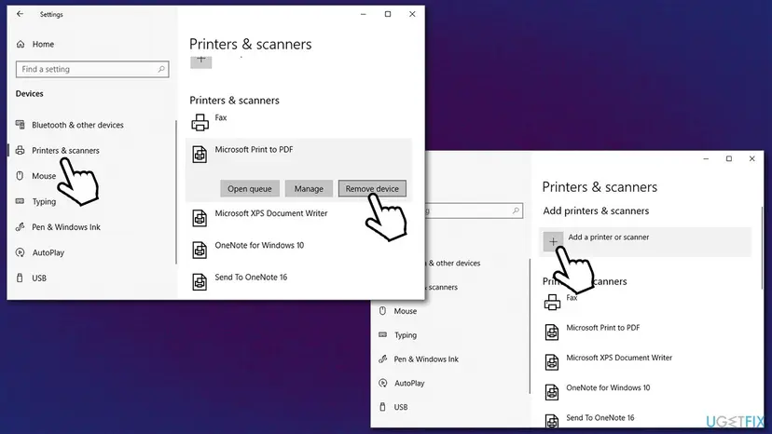Click the Manage button for Microsoft Print to PDF
The width and height of the screenshot is (772, 434).
309,188
